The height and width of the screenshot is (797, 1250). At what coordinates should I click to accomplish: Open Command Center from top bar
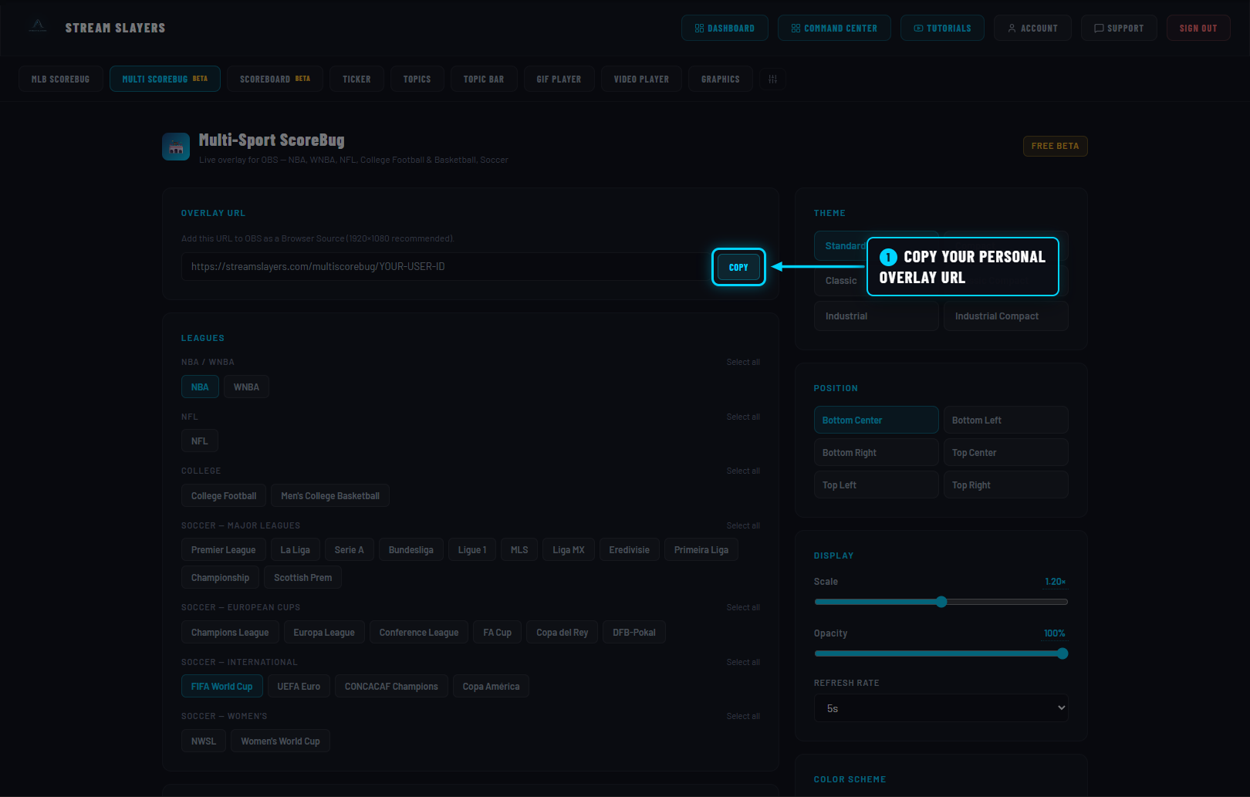[834, 28]
